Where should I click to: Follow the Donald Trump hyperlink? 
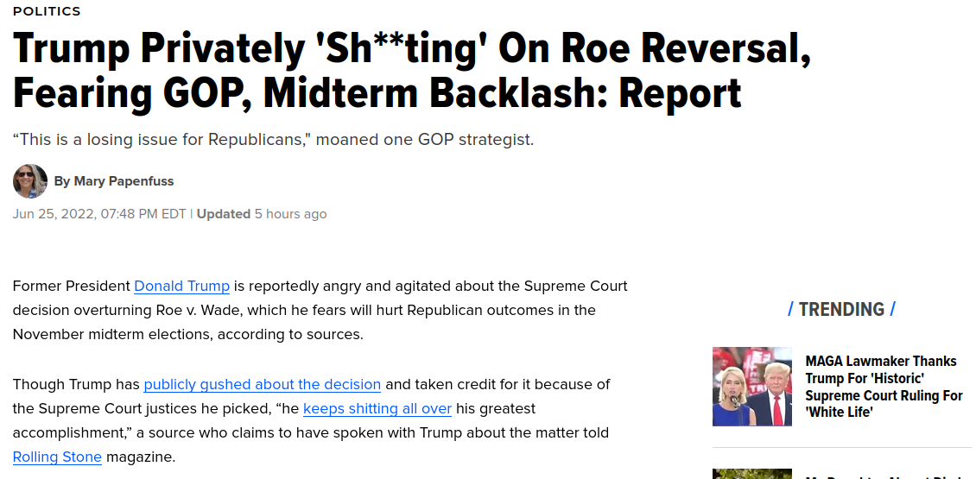click(x=181, y=287)
